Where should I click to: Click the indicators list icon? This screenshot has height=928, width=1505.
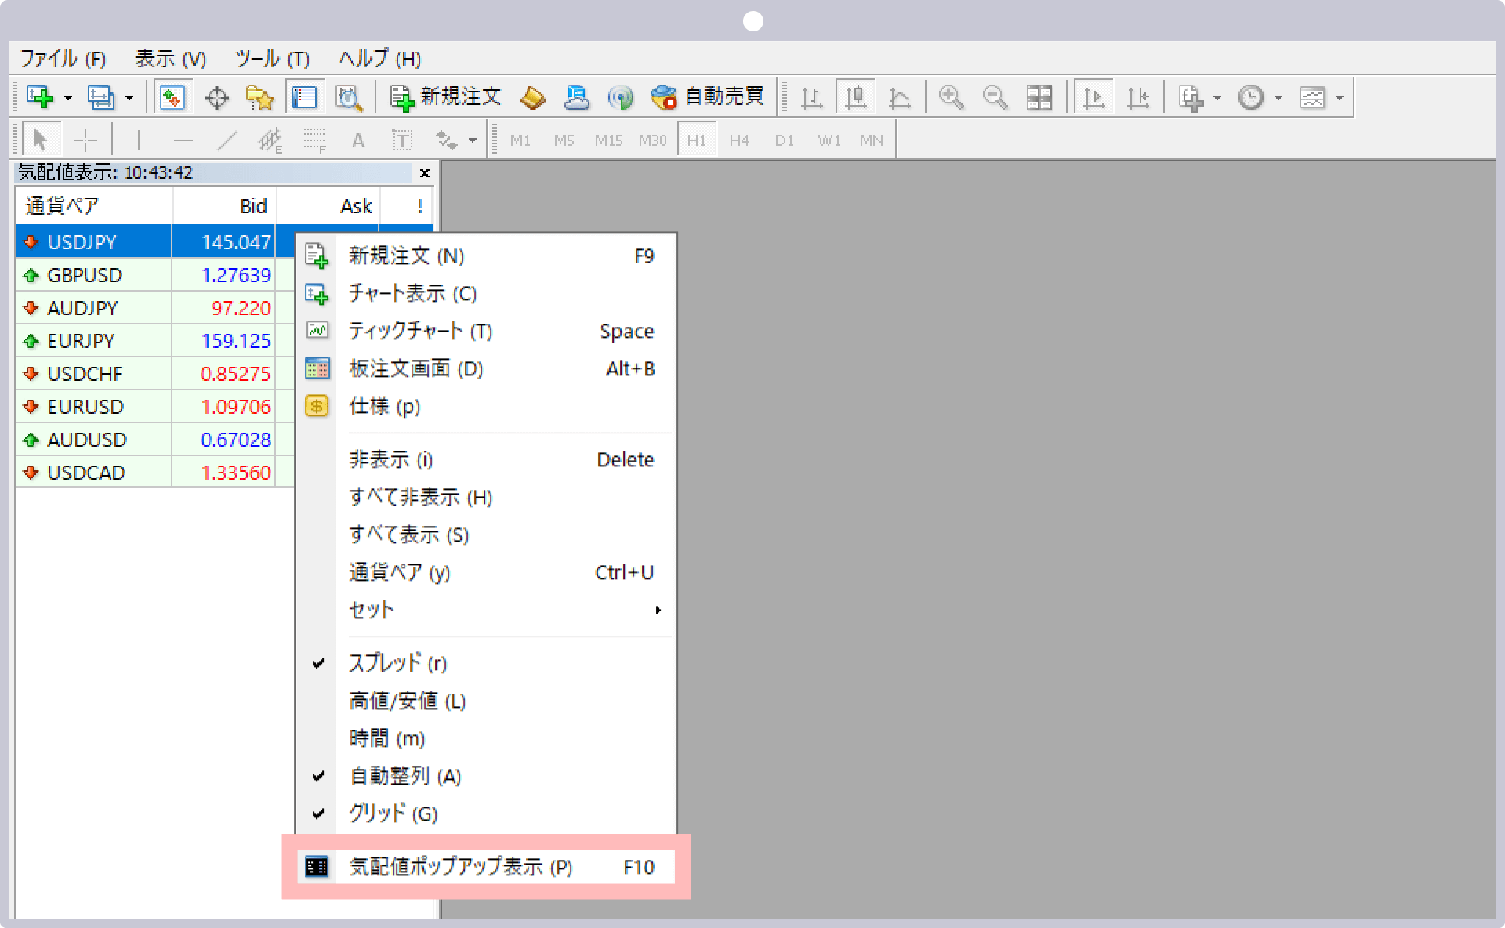pos(1191,97)
